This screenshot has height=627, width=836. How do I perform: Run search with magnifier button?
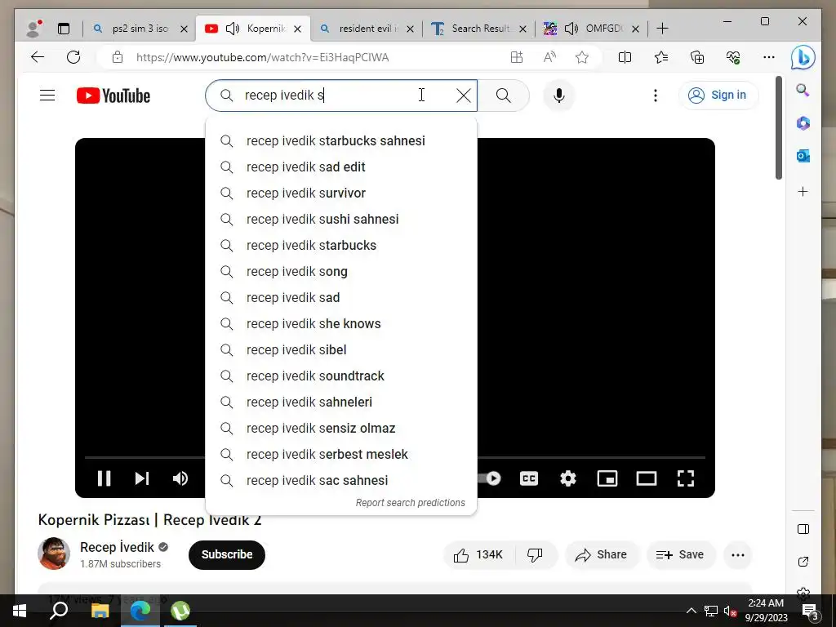(503, 96)
